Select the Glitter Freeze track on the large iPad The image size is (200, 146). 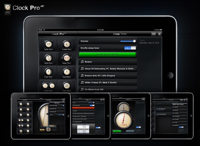click(x=107, y=83)
